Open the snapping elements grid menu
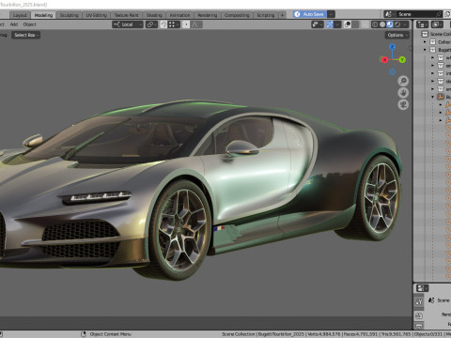The height and width of the screenshot is (338, 451). [173, 24]
